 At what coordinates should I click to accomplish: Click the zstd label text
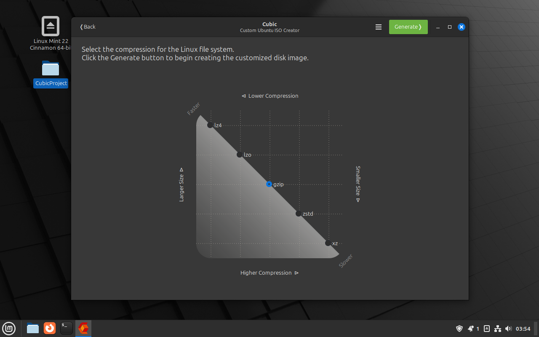(x=308, y=214)
